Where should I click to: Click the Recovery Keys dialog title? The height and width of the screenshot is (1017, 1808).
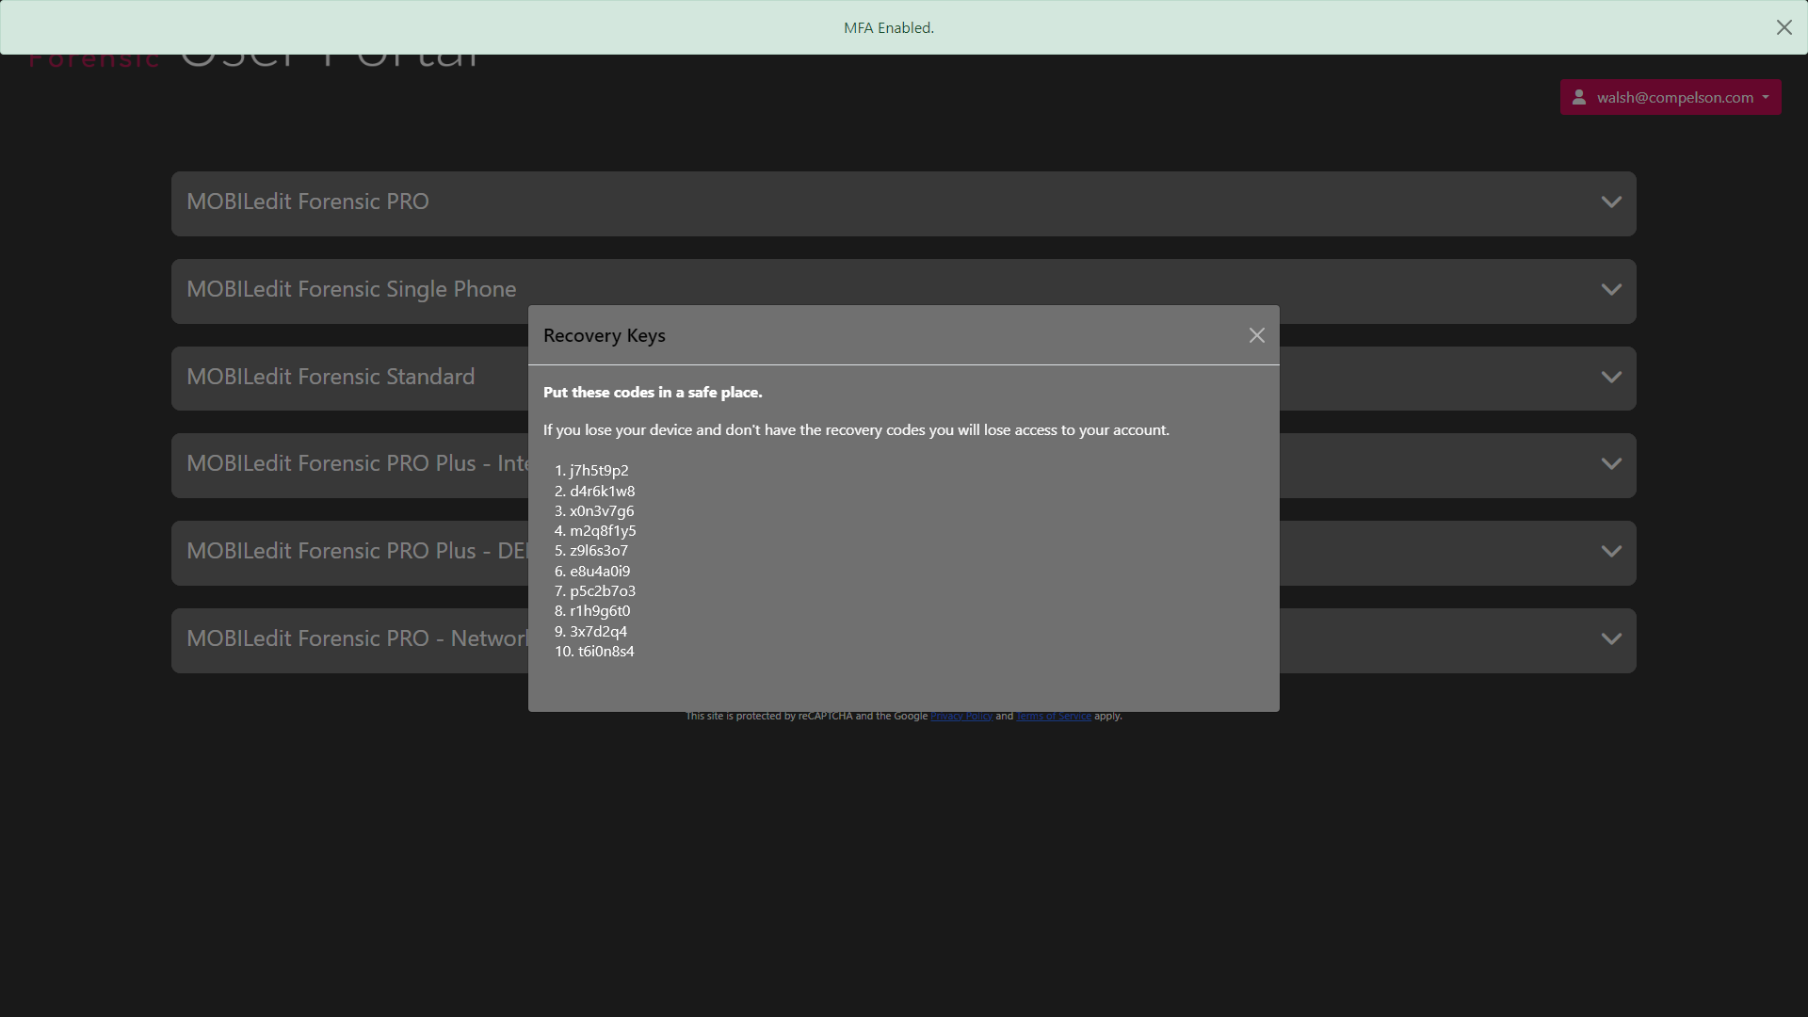(605, 335)
